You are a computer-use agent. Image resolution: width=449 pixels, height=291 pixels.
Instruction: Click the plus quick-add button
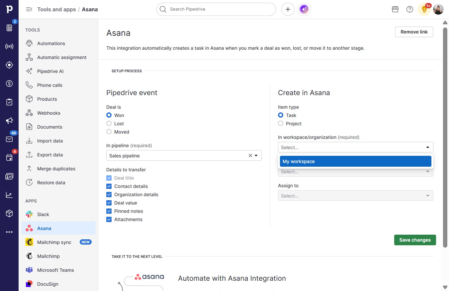(x=288, y=9)
